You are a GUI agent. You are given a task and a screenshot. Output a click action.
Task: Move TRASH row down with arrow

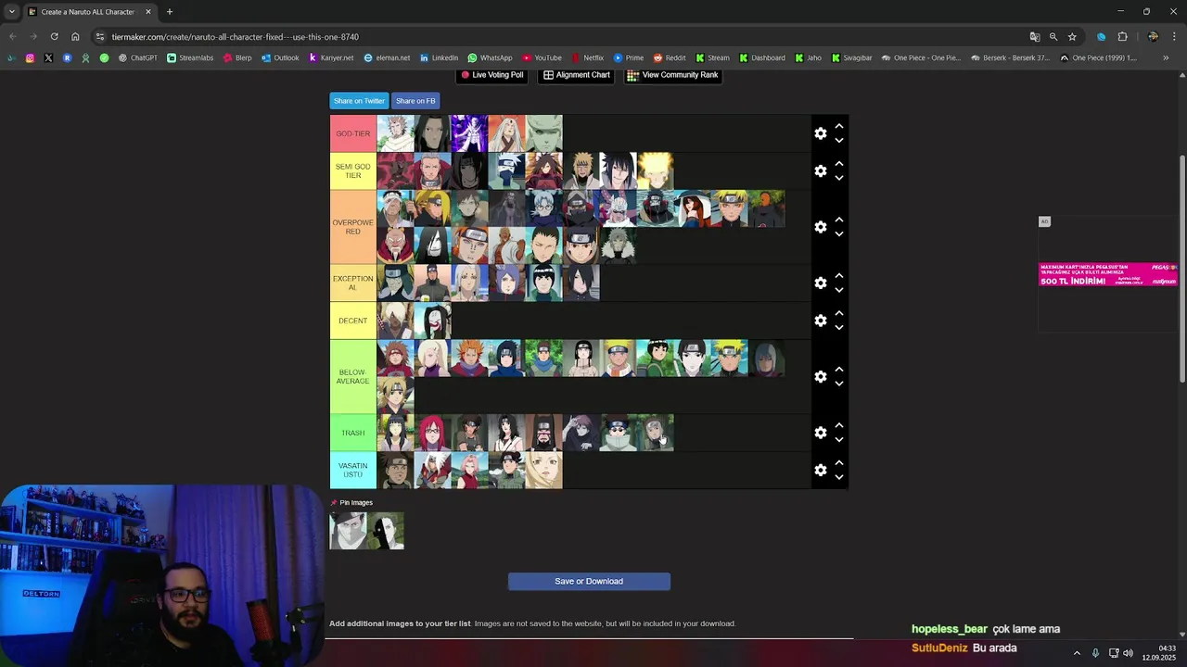[x=839, y=440]
